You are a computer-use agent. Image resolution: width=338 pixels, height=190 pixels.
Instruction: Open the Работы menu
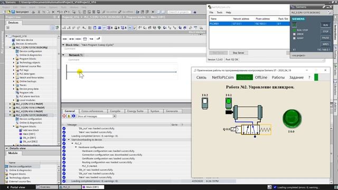278,78
